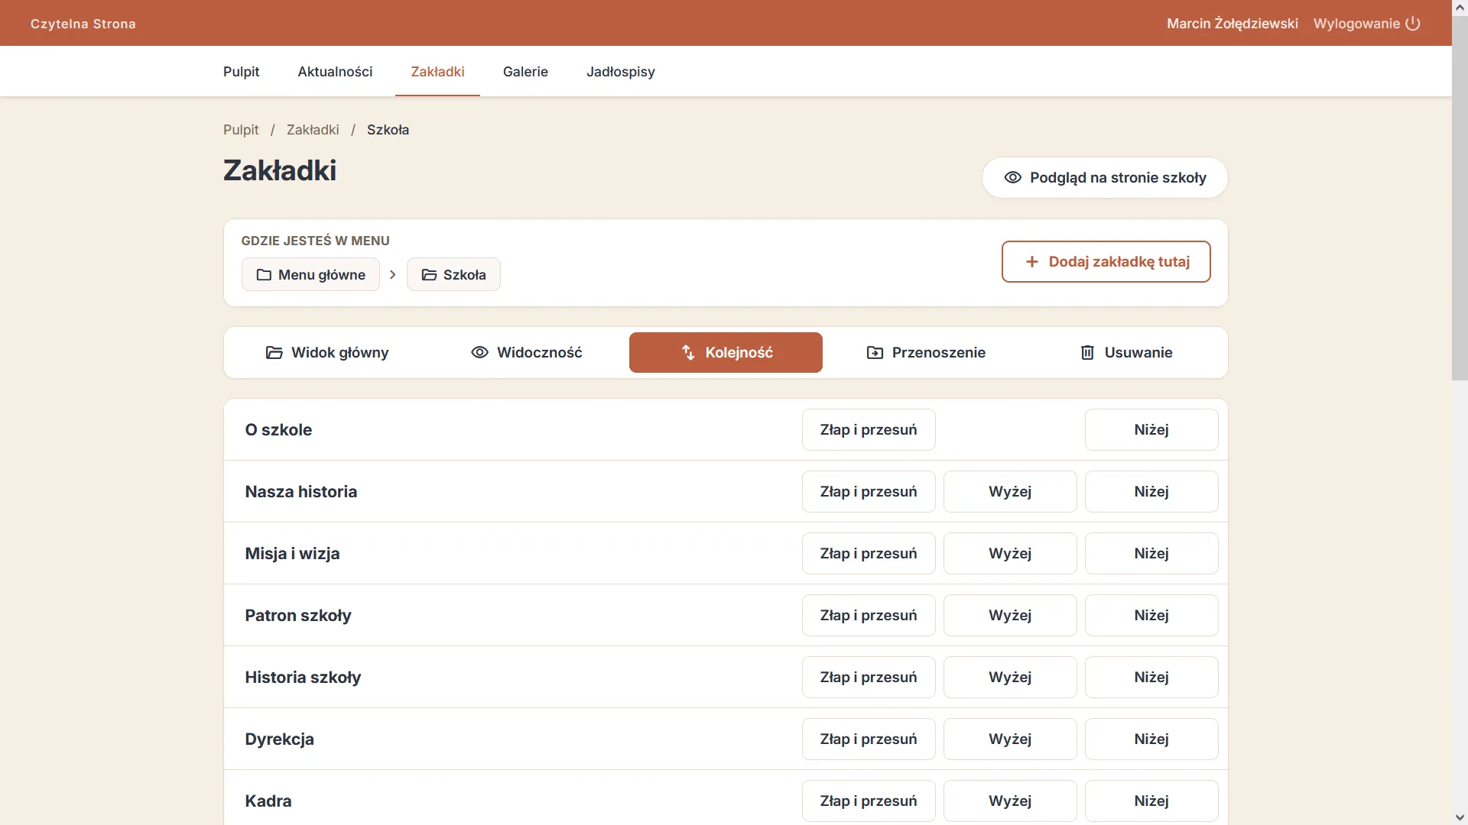
Task: Click the Patron szkoły bookmark name
Action: click(298, 615)
